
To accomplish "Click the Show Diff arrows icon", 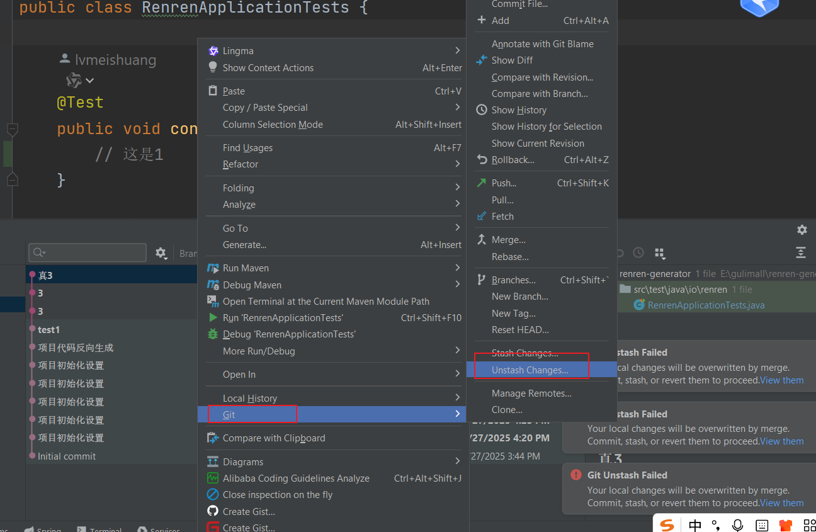I will 482,60.
